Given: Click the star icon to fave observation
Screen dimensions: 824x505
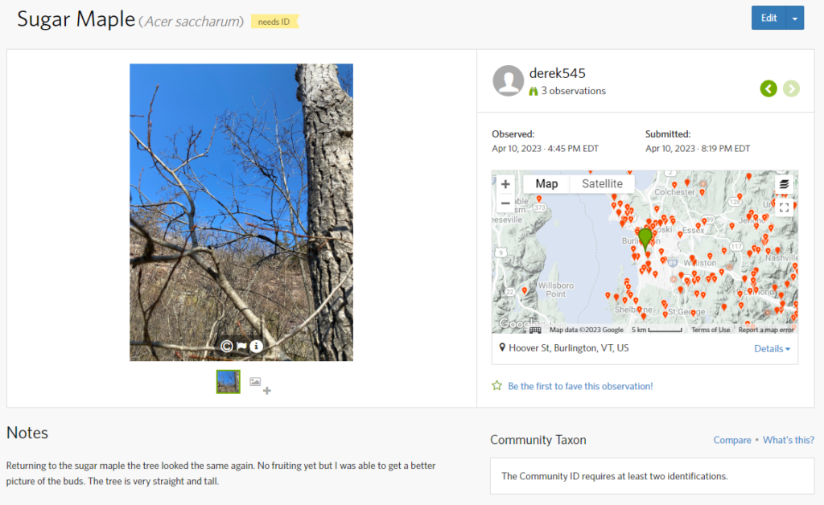Looking at the screenshot, I should pyautogui.click(x=497, y=386).
